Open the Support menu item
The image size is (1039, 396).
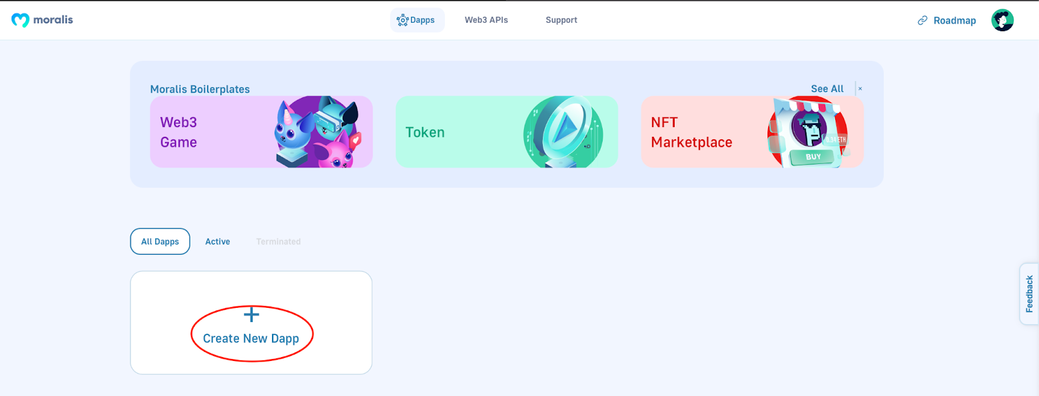561,20
